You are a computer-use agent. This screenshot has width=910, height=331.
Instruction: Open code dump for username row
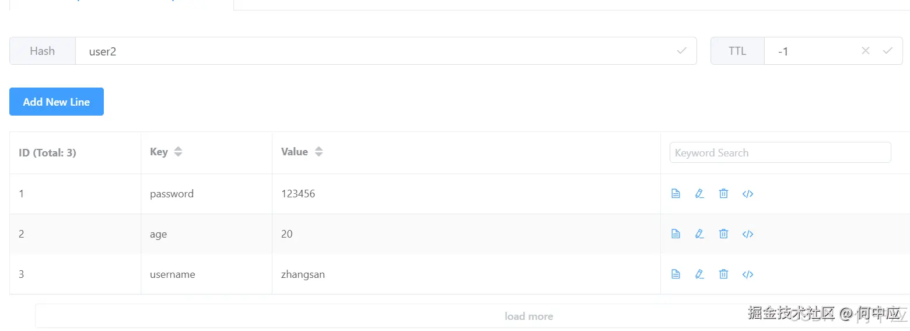pyautogui.click(x=748, y=274)
